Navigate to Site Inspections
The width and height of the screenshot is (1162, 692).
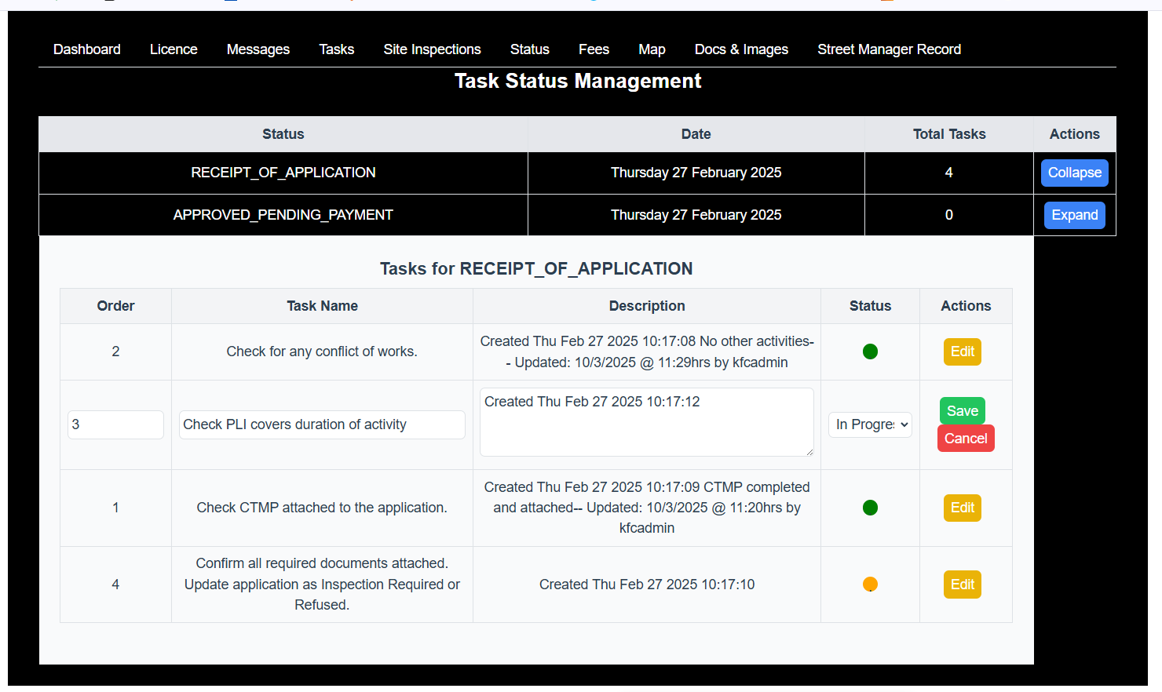(432, 49)
